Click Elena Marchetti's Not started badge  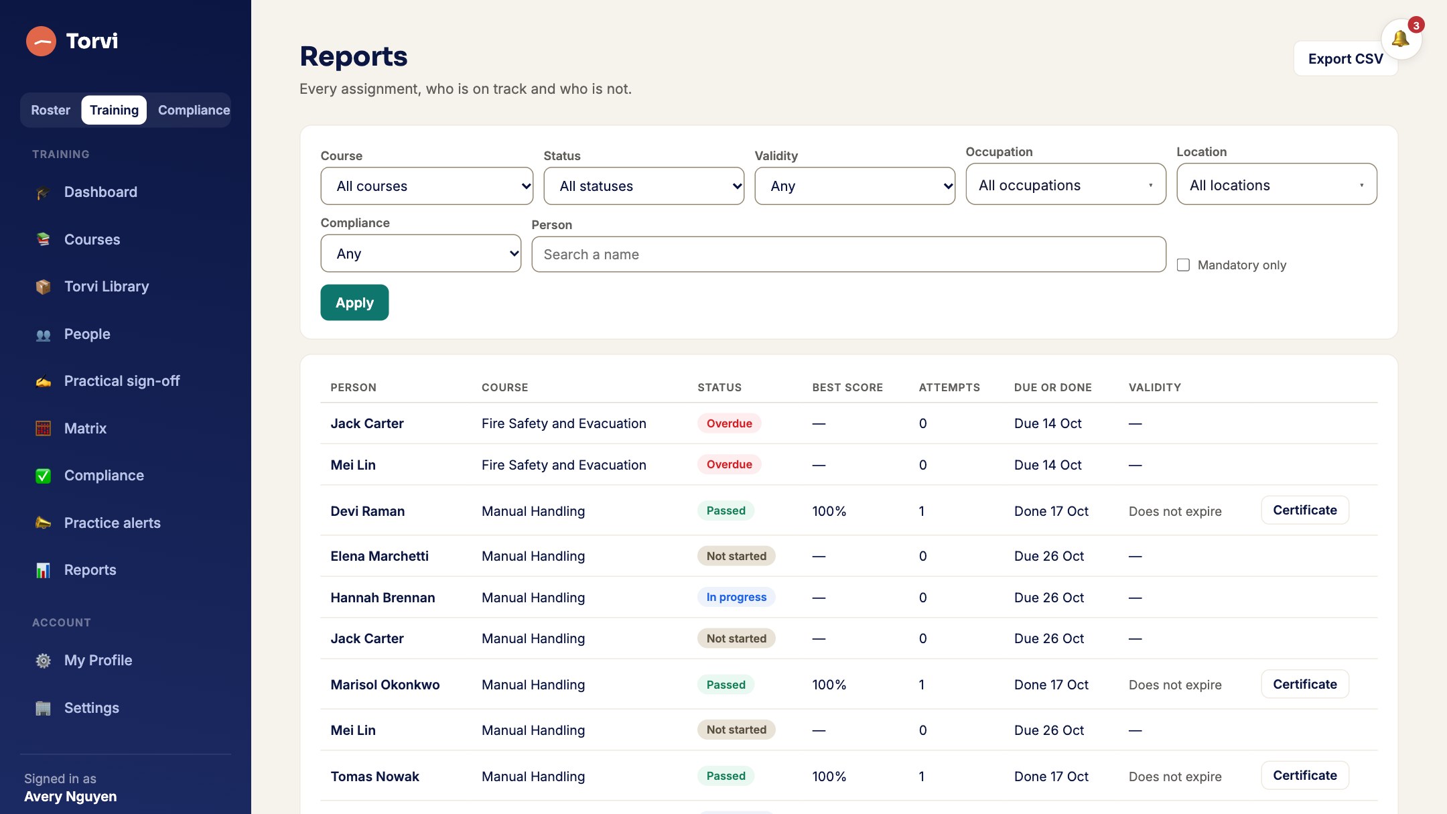tap(736, 556)
